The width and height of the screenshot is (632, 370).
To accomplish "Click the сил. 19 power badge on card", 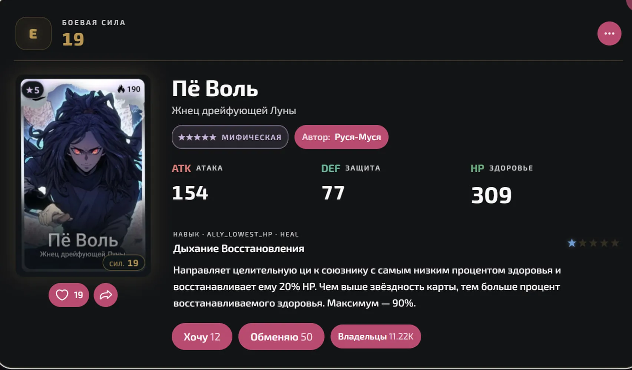I will 123,263.
